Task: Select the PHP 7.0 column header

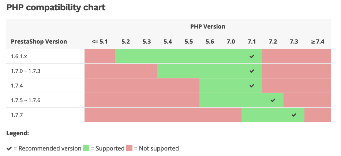Action: (x=231, y=42)
